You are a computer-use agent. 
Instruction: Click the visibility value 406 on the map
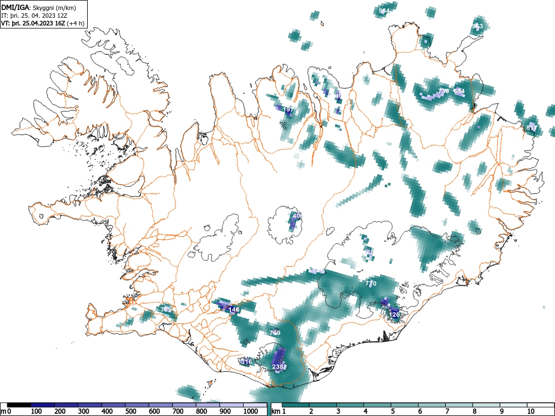[x=297, y=215]
